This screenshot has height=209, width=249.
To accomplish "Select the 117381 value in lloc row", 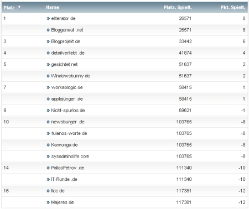I will pyautogui.click(x=184, y=191).
